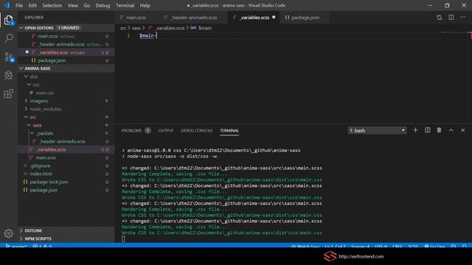Show the Output panel tab
The height and width of the screenshot is (265, 472).
click(x=166, y=130)
